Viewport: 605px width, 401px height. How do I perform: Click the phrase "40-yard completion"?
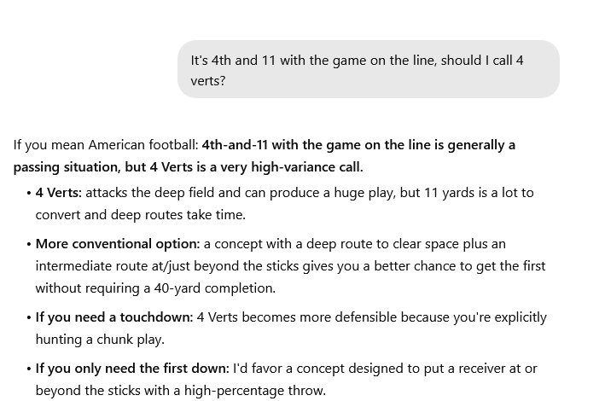[214, 288]
